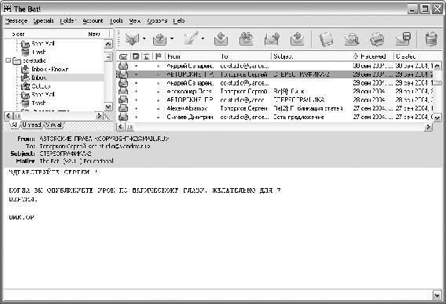
Task: Click the Delete trash bin toolbar icon
Action: (431, 39)
